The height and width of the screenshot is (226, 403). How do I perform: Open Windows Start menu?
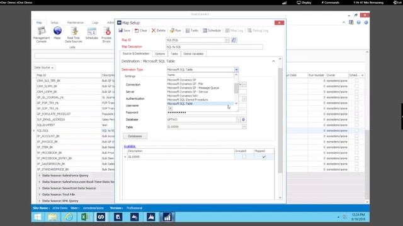point(38,217)
